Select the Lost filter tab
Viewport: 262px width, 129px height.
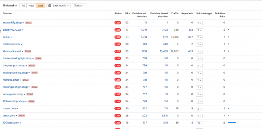40,6
